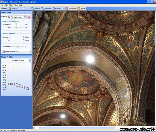The width and height of the screenshot is (156, 132).
Task: Click the Sharpening value 0
Action: click(25, 47)
